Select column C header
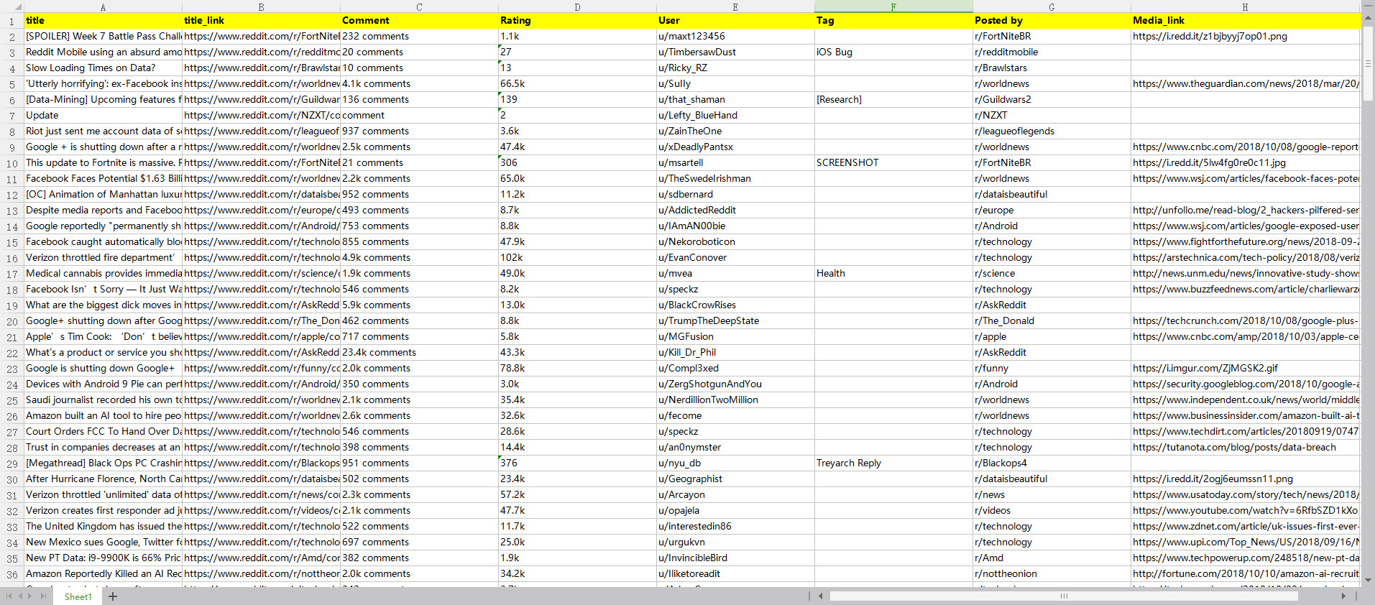 419,6
